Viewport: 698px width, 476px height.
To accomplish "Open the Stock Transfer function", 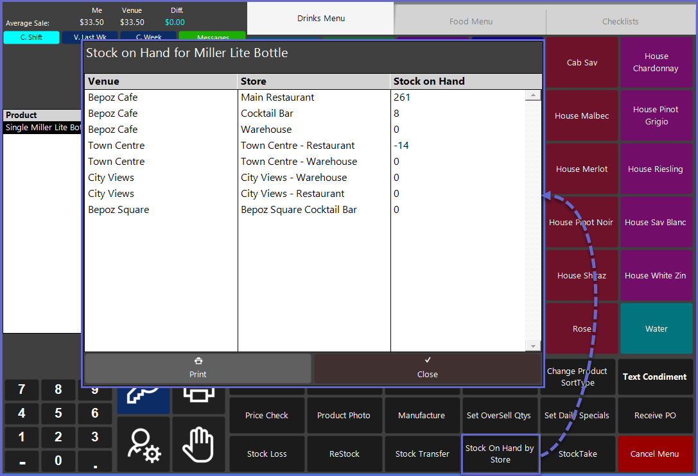I will (x=422, y=454).
